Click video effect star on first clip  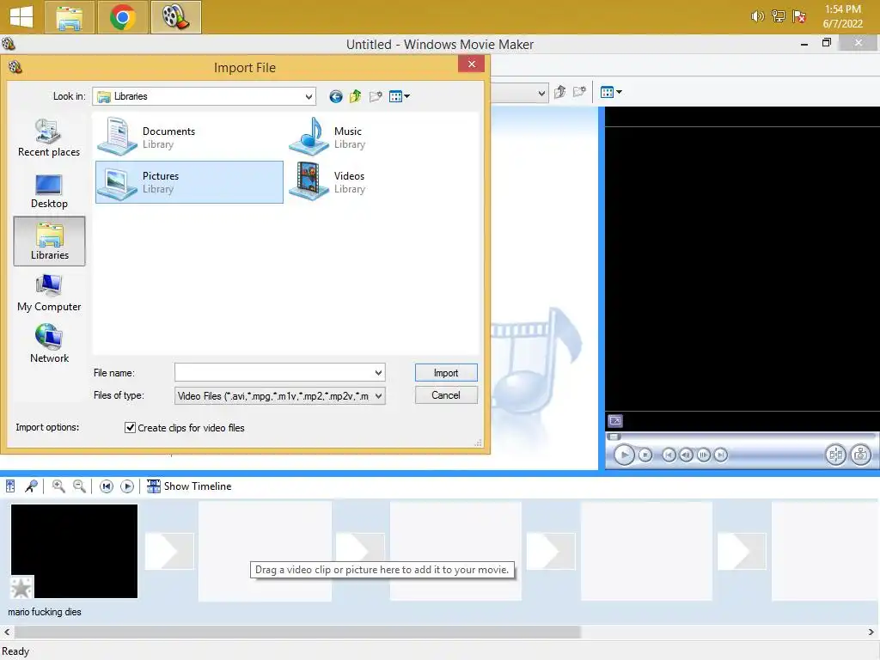click(x=21, y=587)
